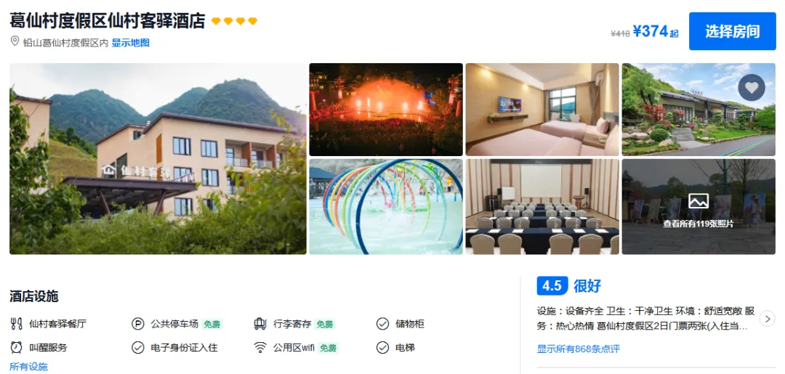Click the checkmark beside 电子身份证入住
This screenshot has height=374, width=785.
point(137,348)
